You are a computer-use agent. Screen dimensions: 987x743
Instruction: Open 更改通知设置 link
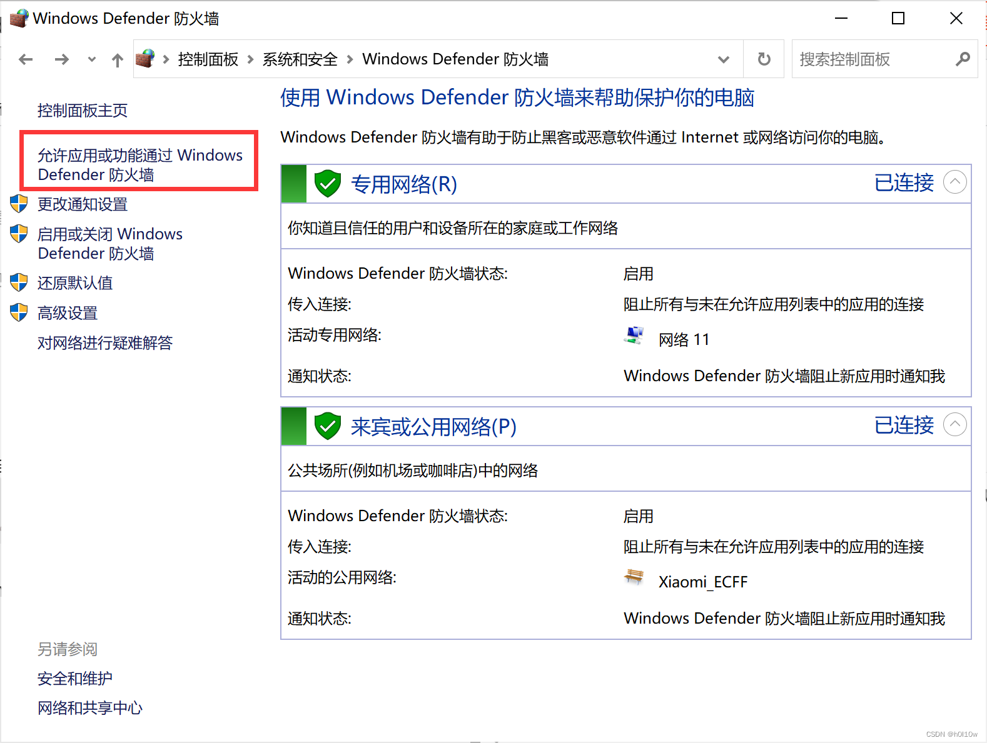pos(83,204)
